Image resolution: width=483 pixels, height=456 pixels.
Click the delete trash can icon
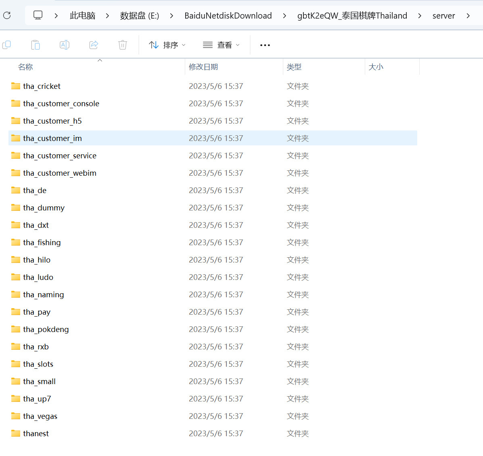pos(123,45)
